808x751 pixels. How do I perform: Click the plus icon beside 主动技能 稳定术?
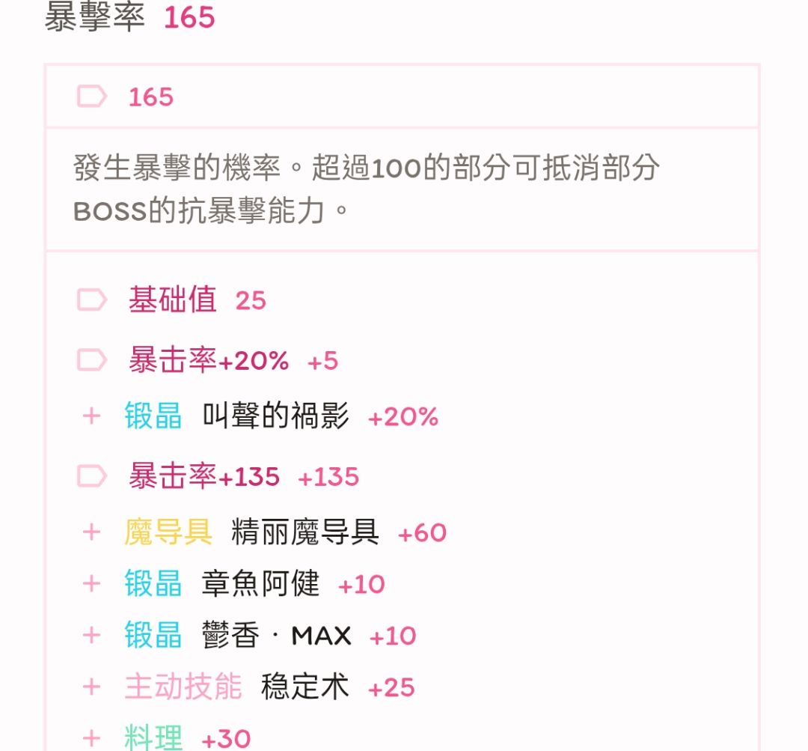point(91,687)
